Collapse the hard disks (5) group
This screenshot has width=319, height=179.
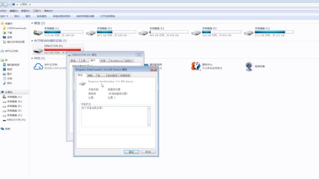tap(32, 23)
